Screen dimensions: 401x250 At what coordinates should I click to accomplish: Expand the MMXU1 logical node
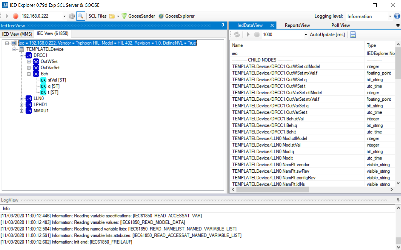(x=22, y=111)
